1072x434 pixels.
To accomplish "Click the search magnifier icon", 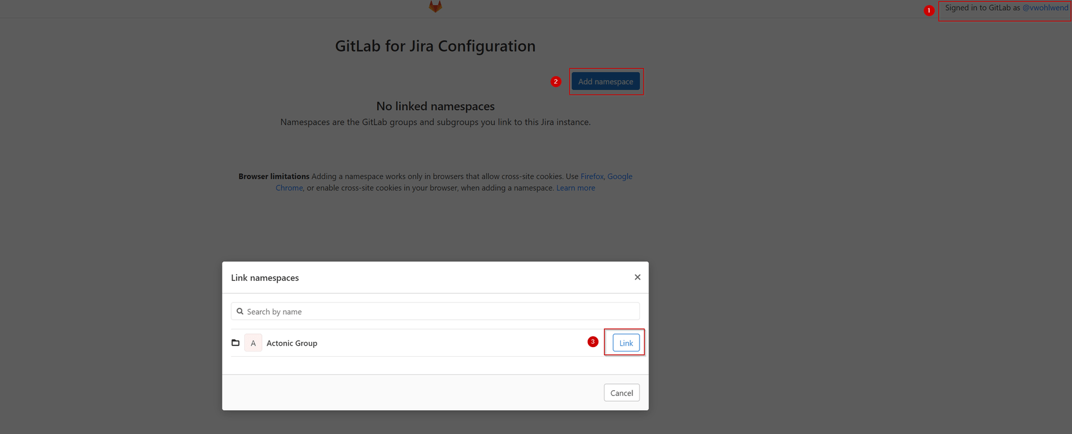I will (240, 311).
